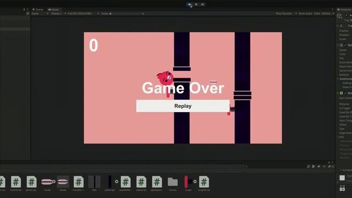The image size is (352, 198).
Task: Click the Game Over text
Action: pos(183,88)
